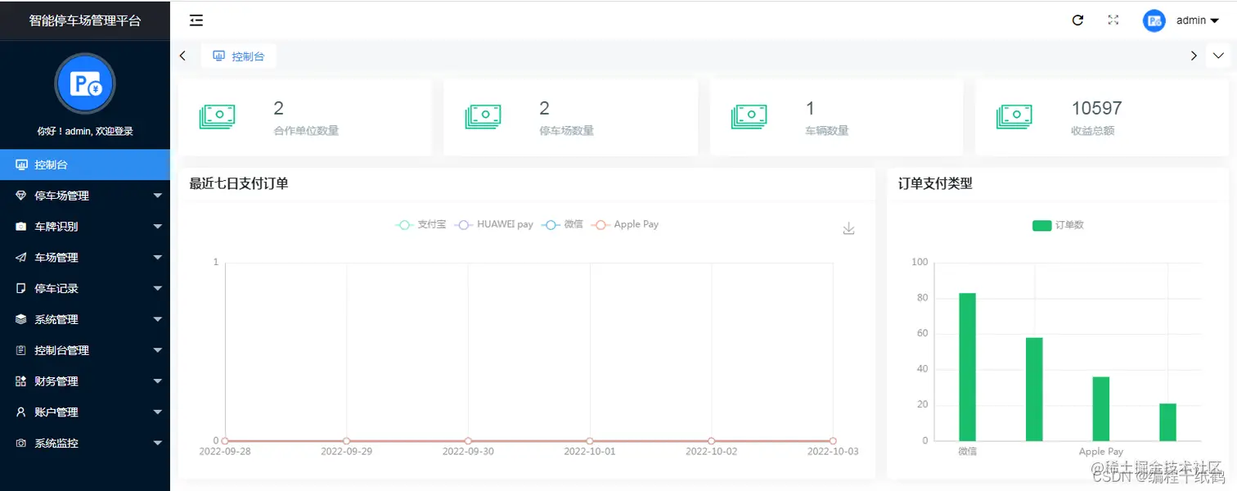Click the note icon beside 停车记录
Viewport: 1237px width, 491px height.
(21, 289)
